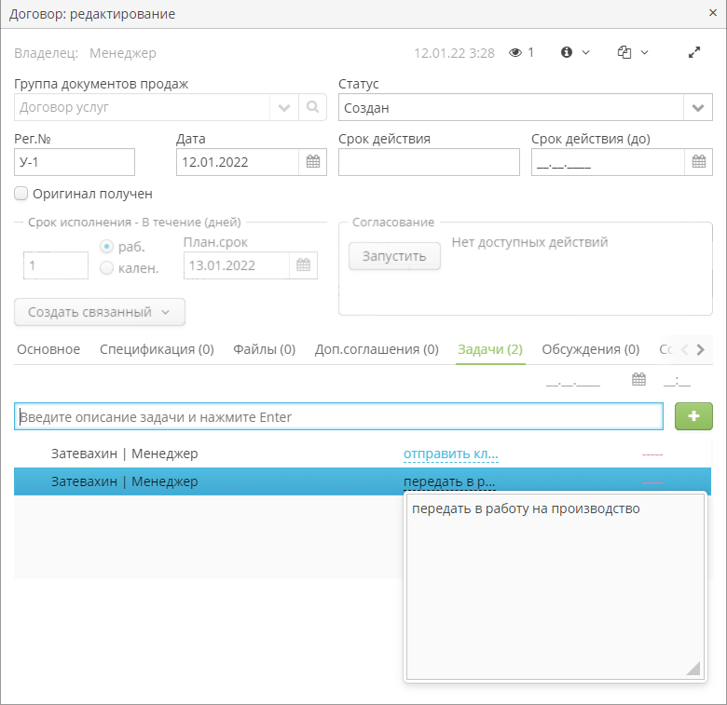Expand the Статус dropdown arrow
The width and height of the screenshot is (727, 705).
(x=698, y=107)
